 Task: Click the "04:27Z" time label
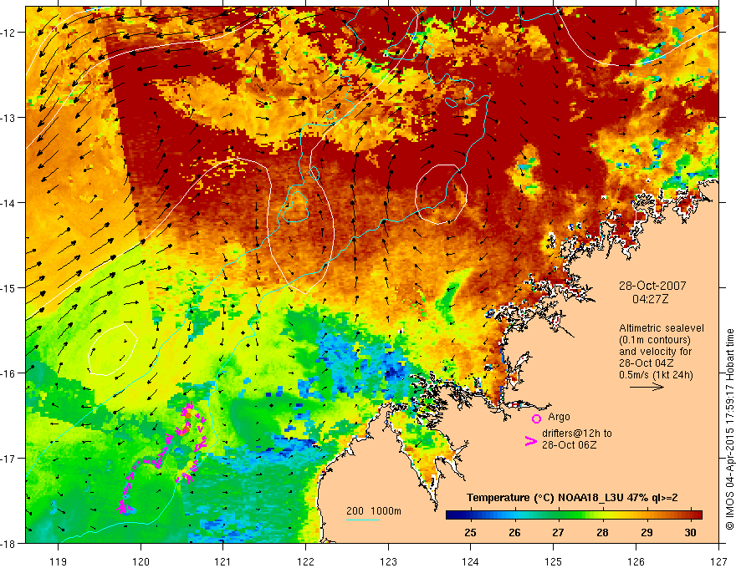(652, 298)
